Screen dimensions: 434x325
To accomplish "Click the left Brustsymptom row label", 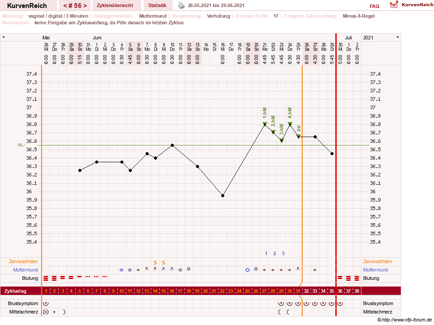I will [x=23, y=303].
